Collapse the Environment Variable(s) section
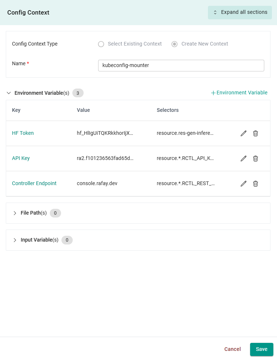Screen dimensions: 277x360 9,93
